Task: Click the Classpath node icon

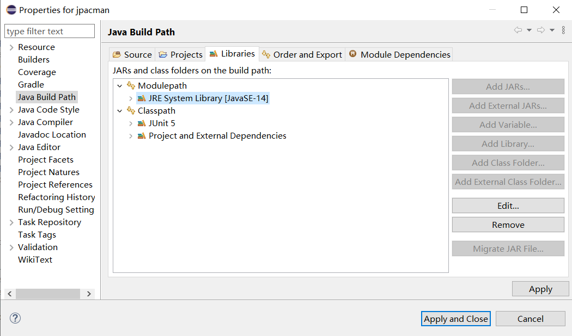Action: (131, 110)
